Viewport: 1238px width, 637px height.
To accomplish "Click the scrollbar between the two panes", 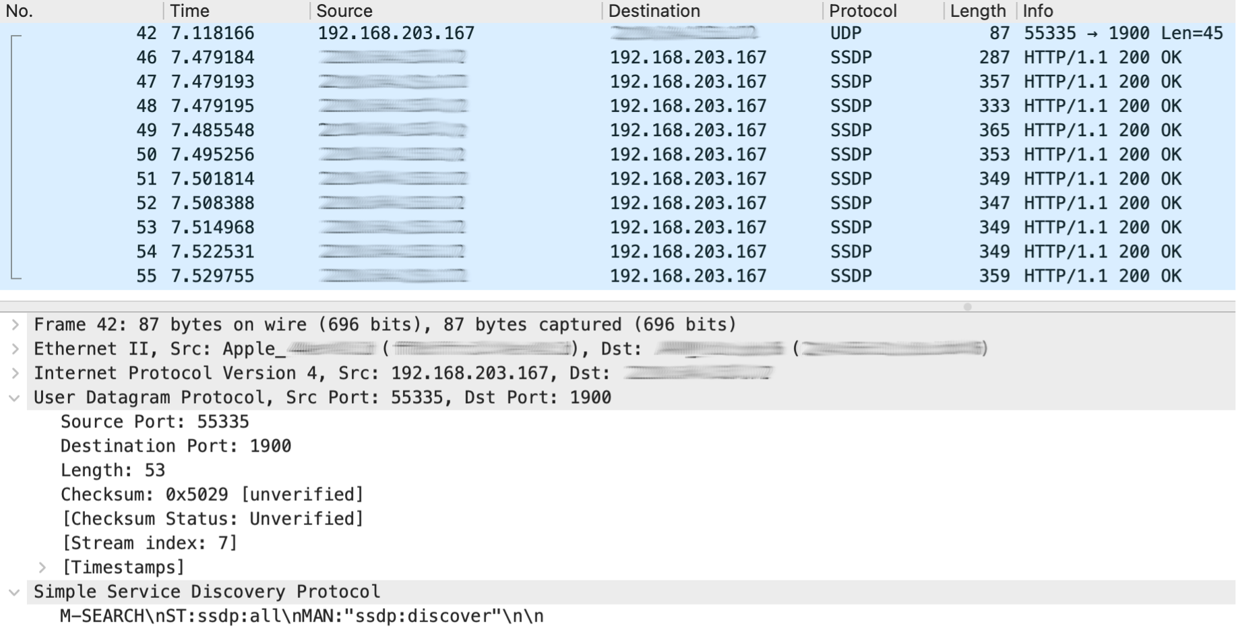I will 968,305.
